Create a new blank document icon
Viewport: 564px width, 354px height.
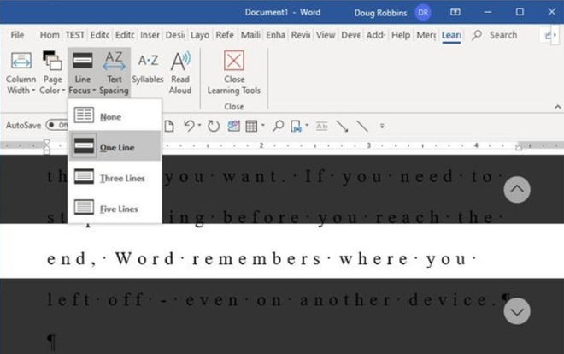coord(169,126)
